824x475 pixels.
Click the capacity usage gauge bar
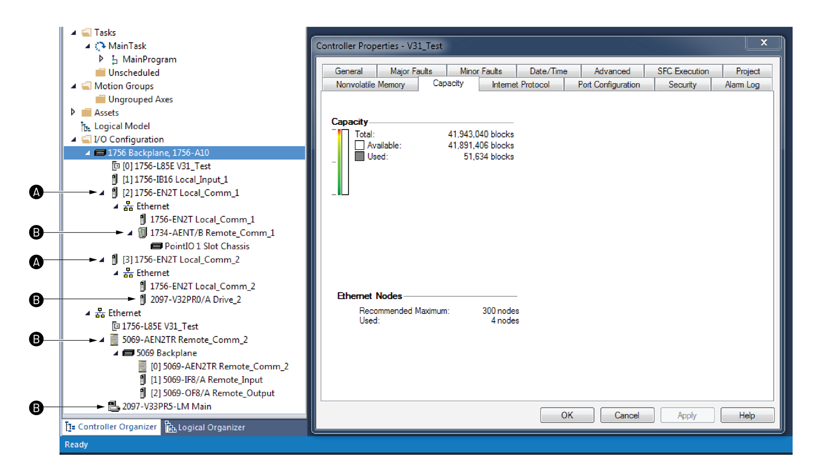[345, 162]
